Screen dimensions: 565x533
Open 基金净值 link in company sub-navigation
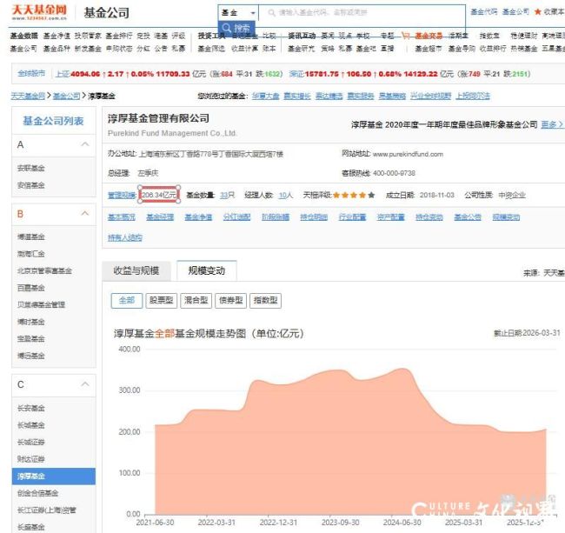(x=198, y=217)
